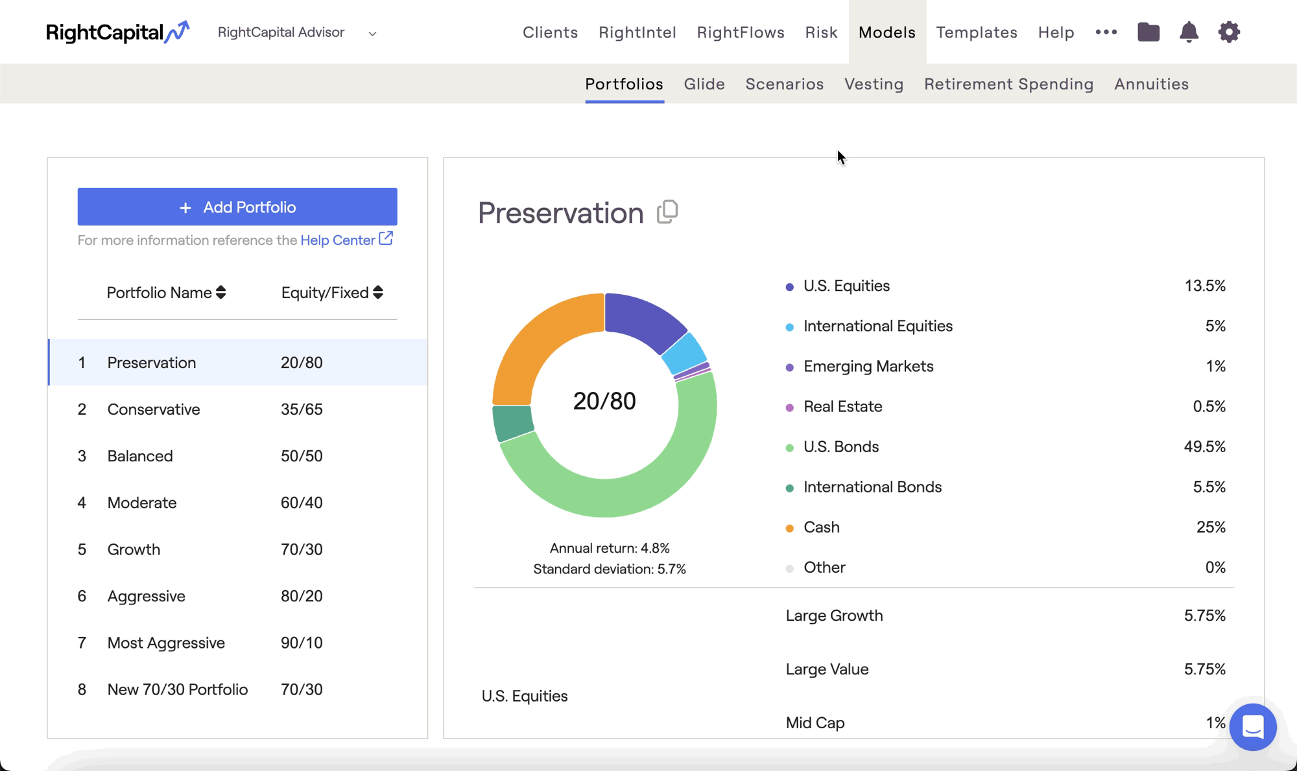Click the U.S. Bonds green legend dot

pos(789,448)
